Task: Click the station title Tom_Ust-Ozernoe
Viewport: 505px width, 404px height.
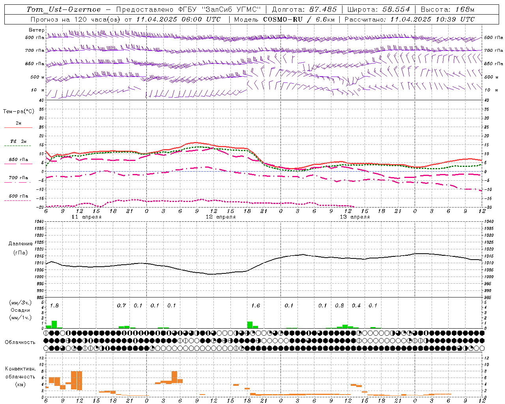Action: [64, 9]
